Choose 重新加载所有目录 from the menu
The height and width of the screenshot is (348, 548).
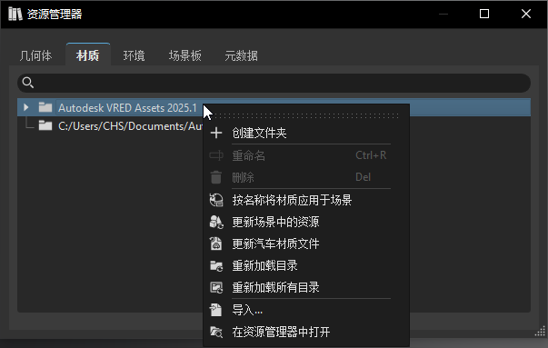pos(305,287)
